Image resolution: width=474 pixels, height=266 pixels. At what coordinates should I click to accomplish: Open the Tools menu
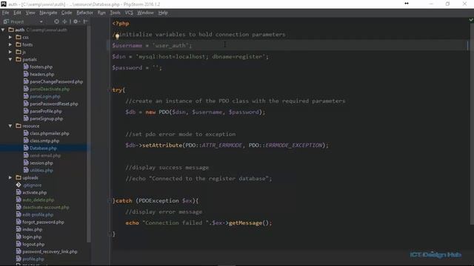[x=116, y=13]
